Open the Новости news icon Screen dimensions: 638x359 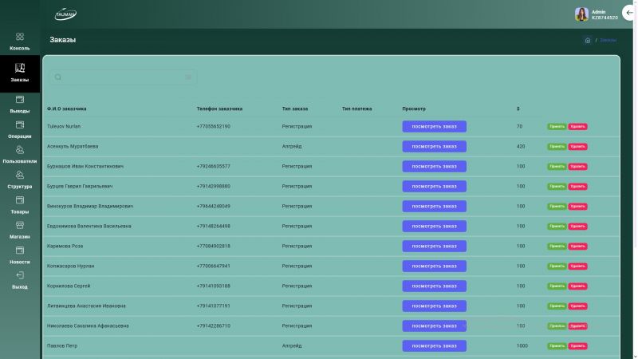click(x=20, y=250)
